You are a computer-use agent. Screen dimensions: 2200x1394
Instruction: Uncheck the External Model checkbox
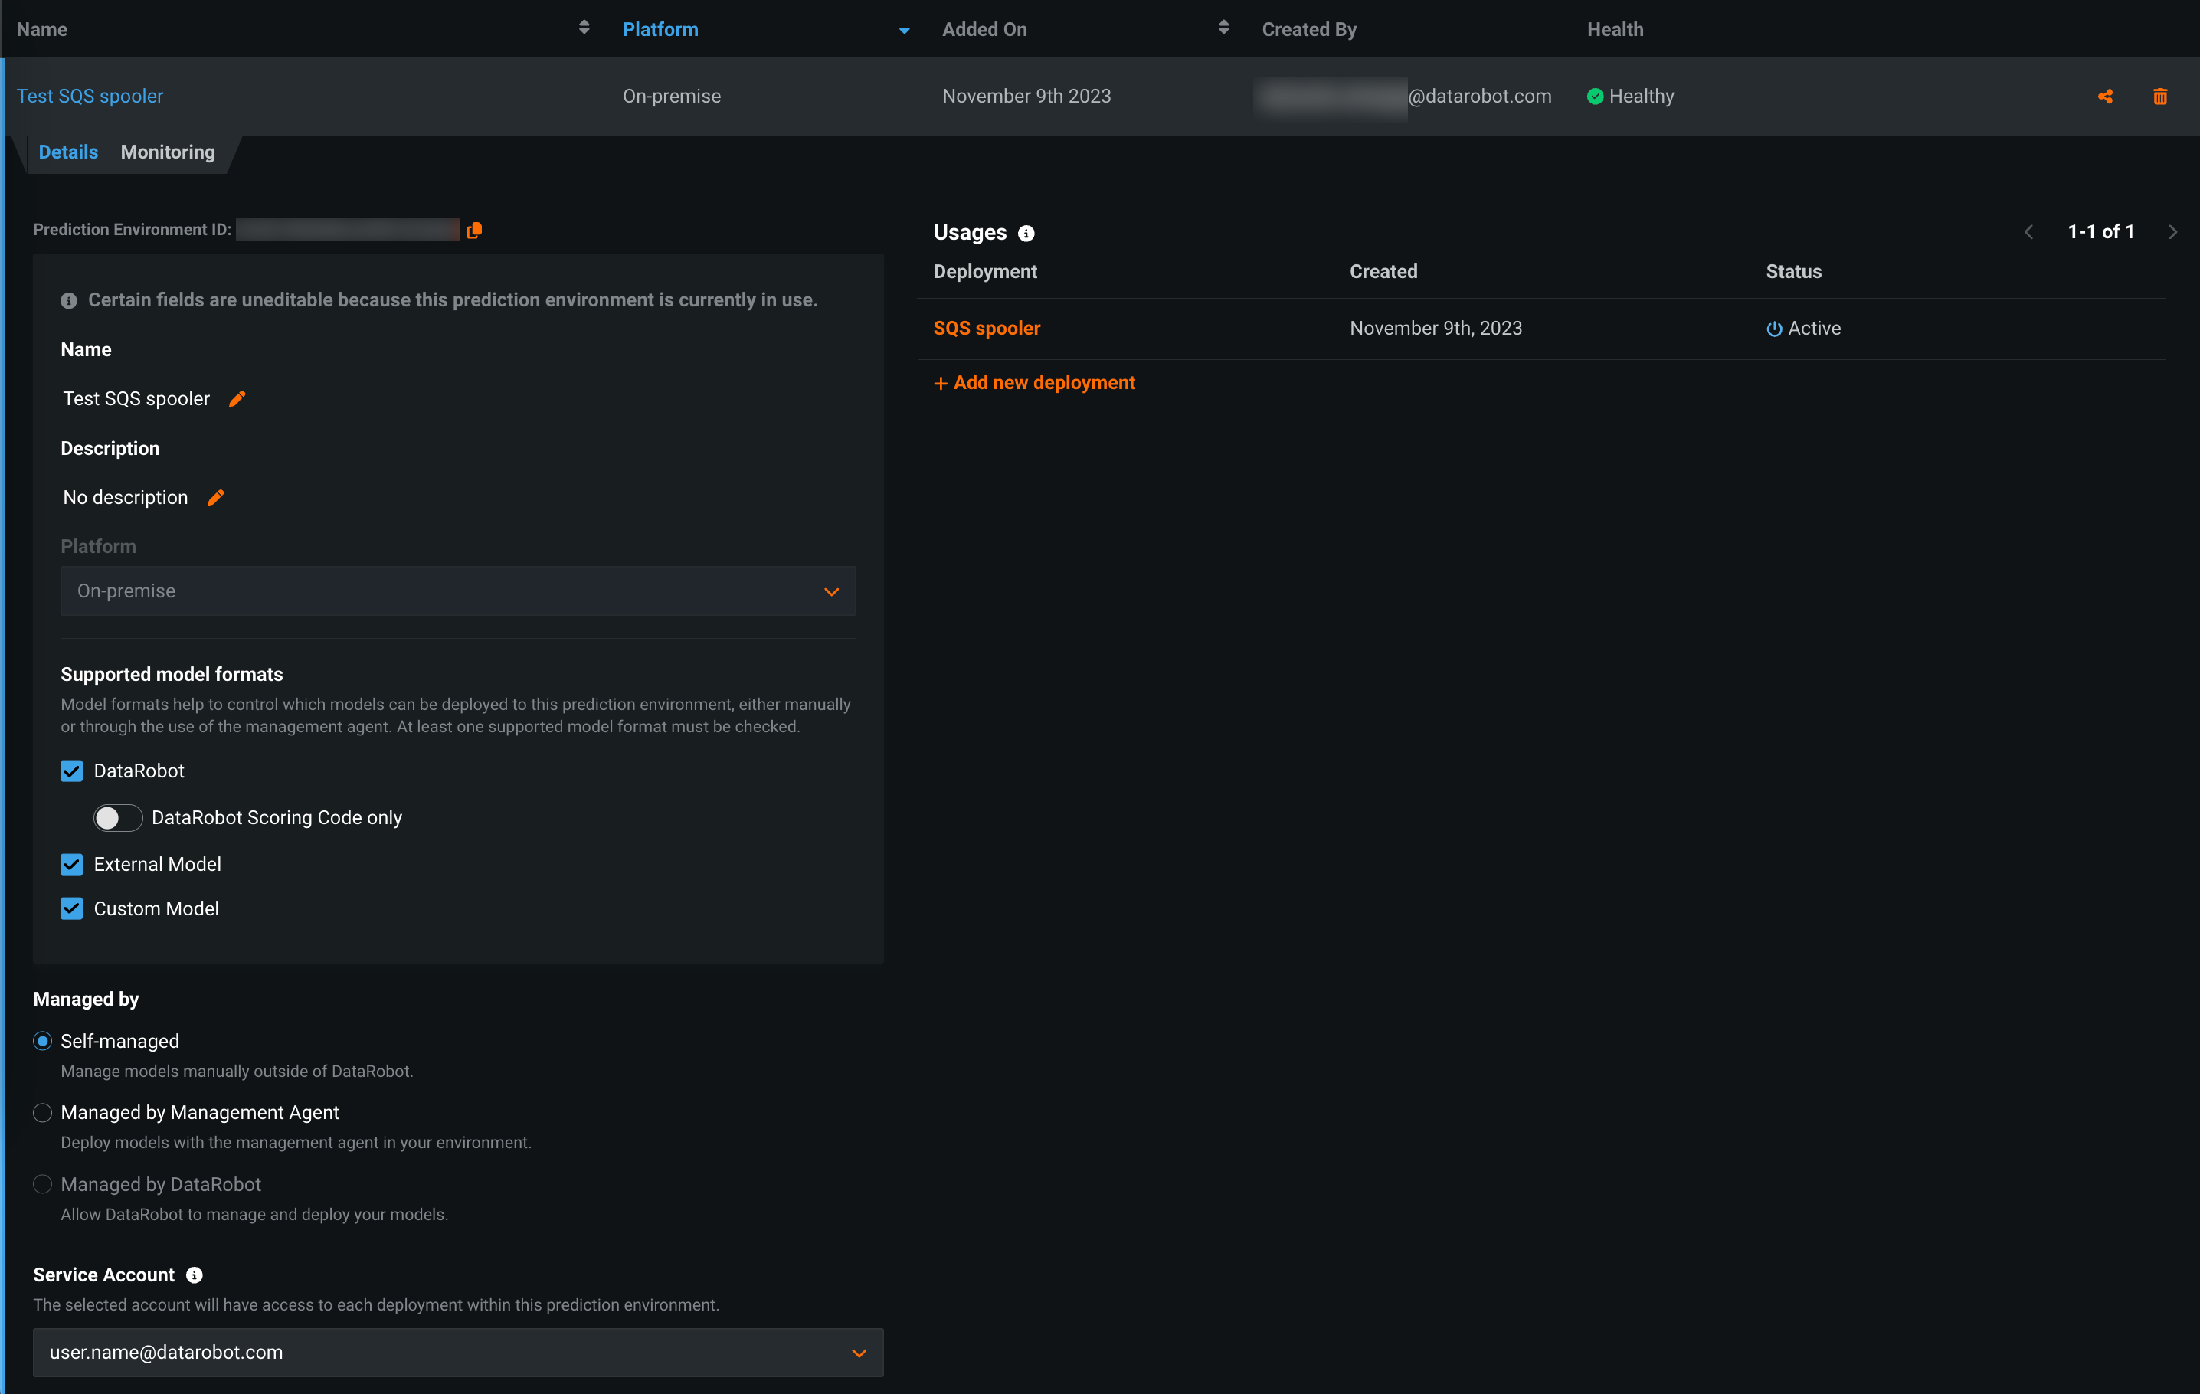click(x=71, y=864)
